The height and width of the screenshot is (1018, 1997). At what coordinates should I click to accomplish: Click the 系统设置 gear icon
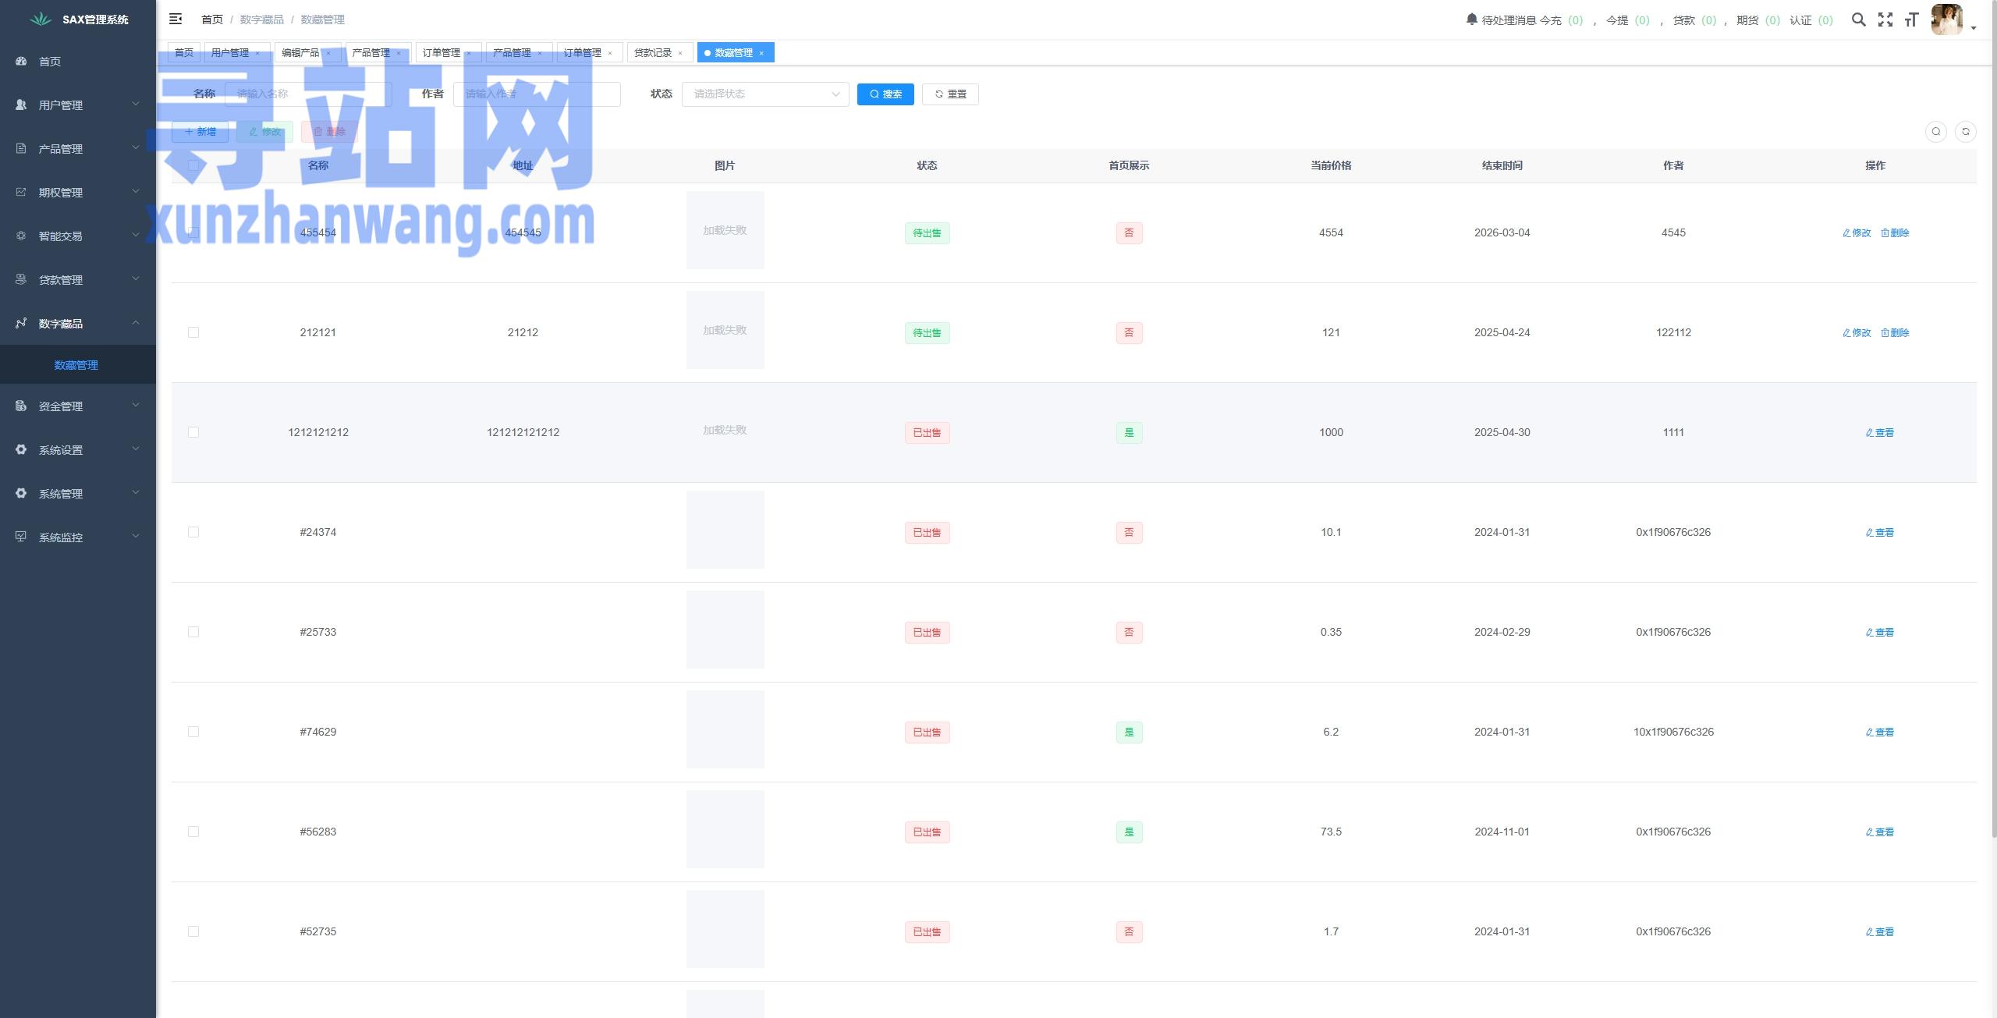coord(21,449)
